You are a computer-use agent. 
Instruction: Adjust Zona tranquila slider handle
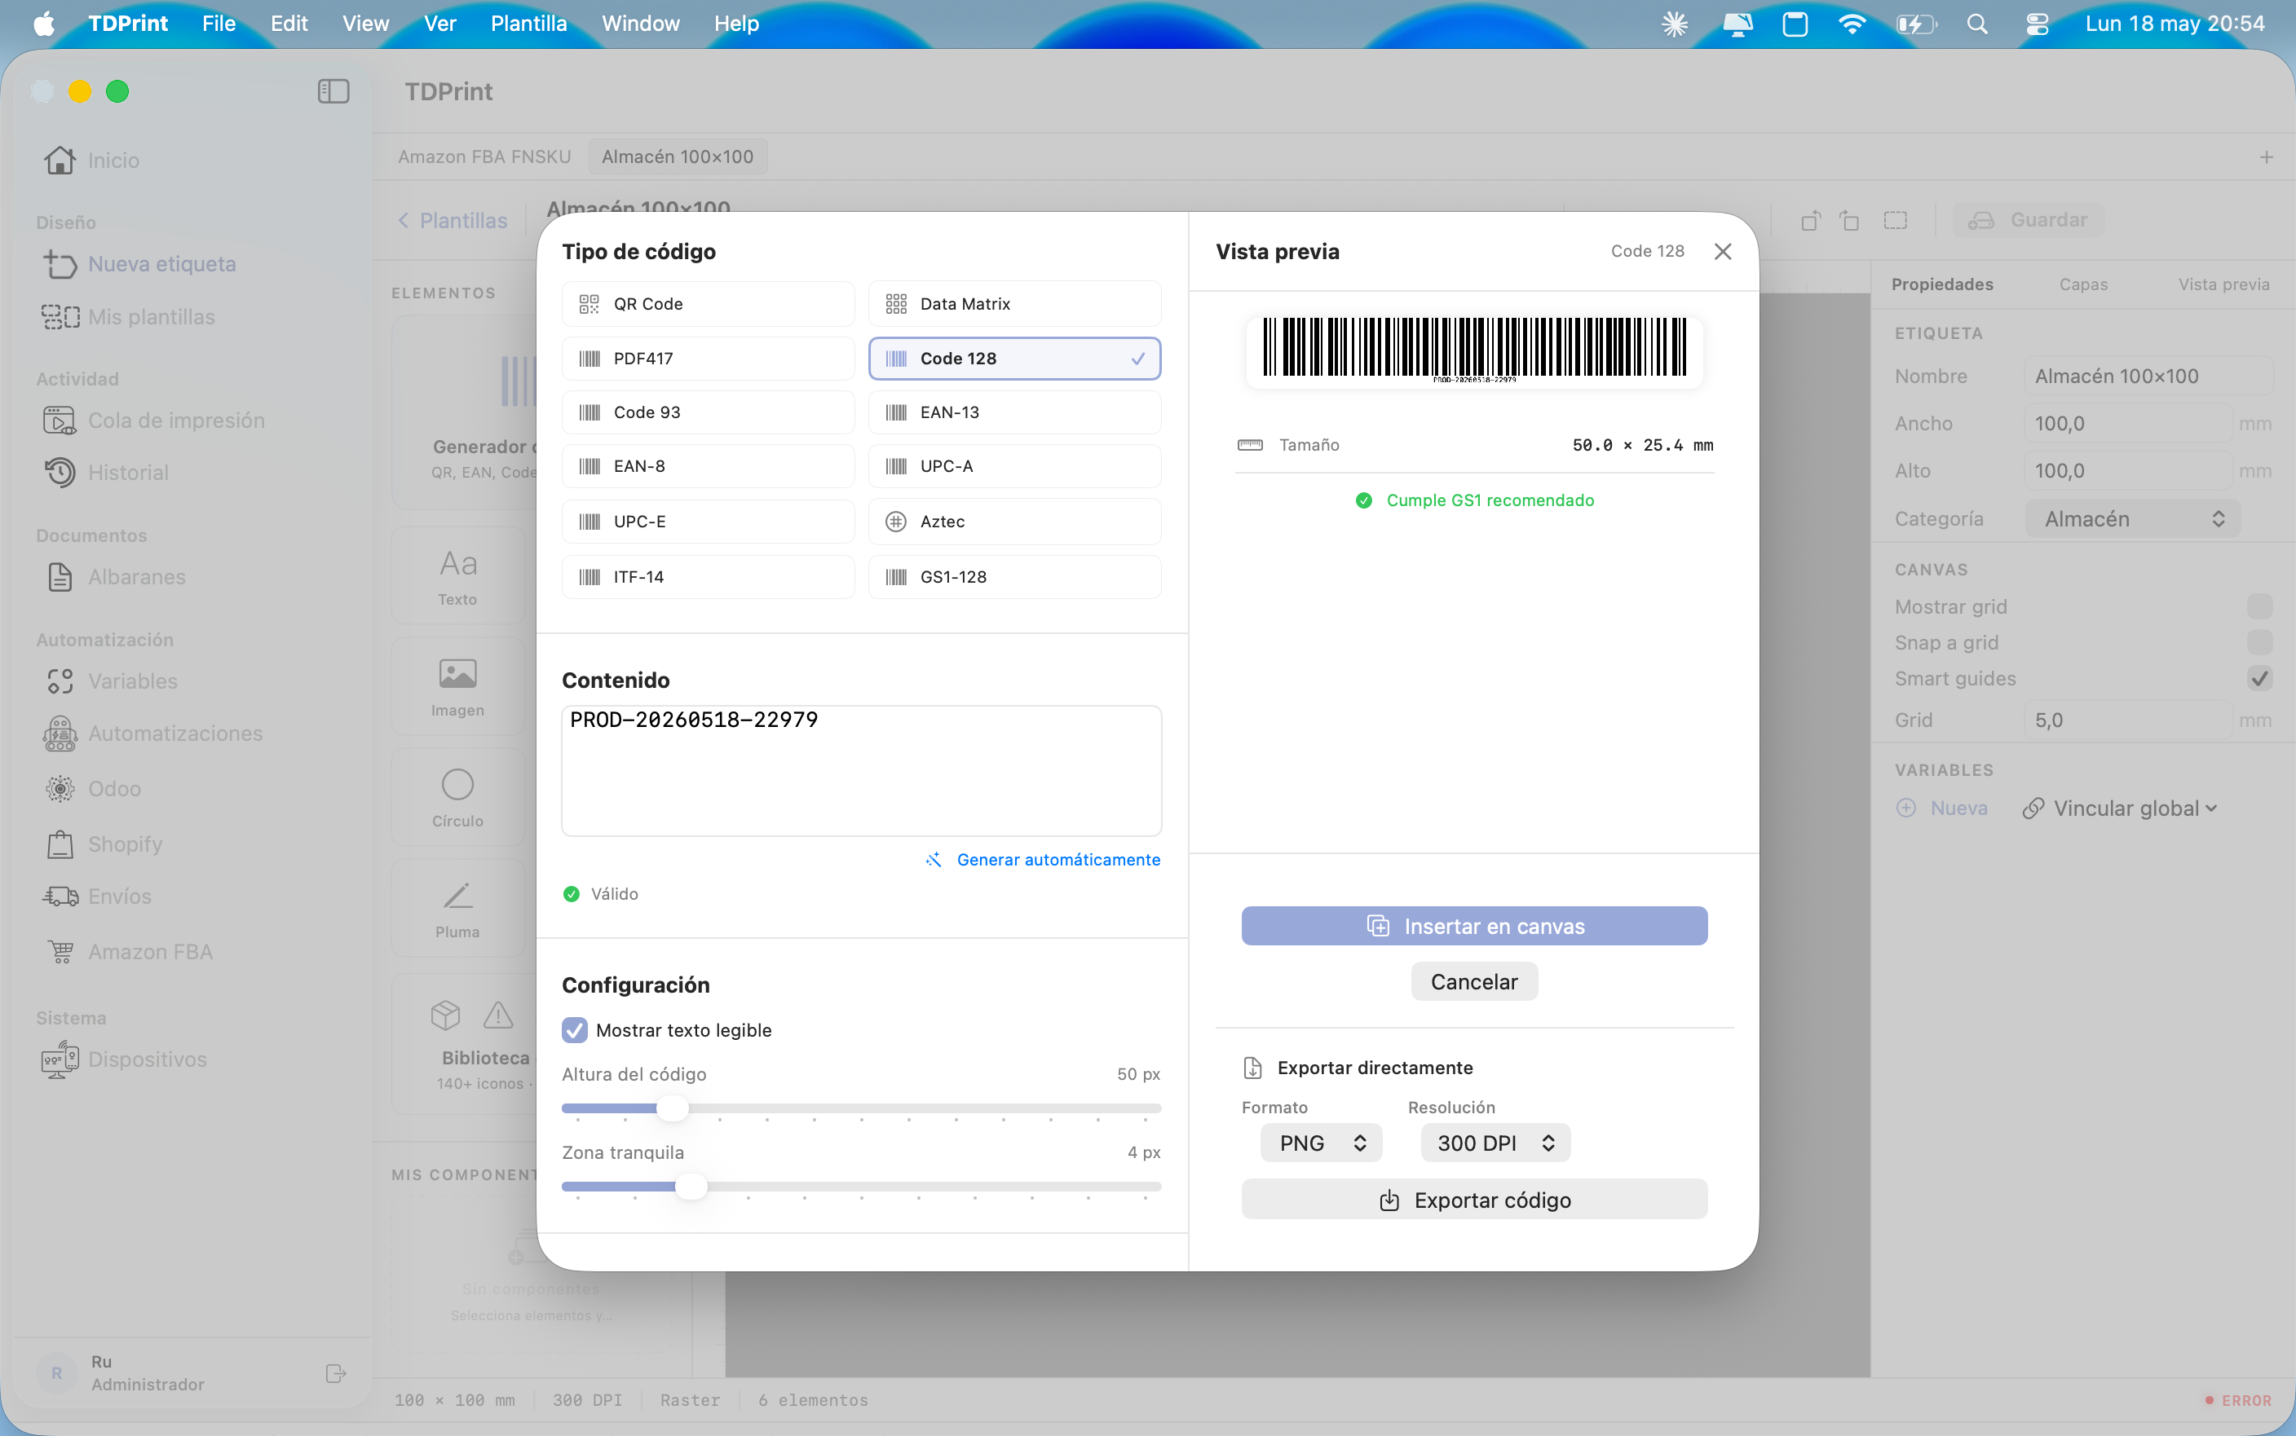[691, 1187]
